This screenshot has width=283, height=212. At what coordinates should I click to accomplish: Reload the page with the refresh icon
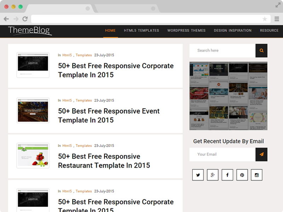click(x=25, y=19)
